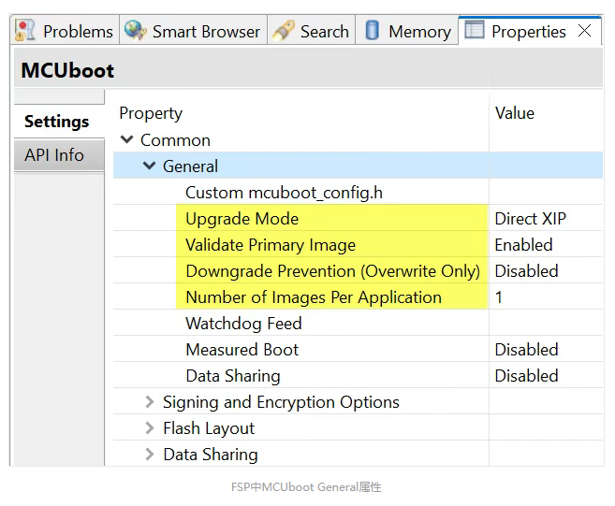Click the Smart Browser globe icon
Screen dimensions: 615x506
point(136,30)
